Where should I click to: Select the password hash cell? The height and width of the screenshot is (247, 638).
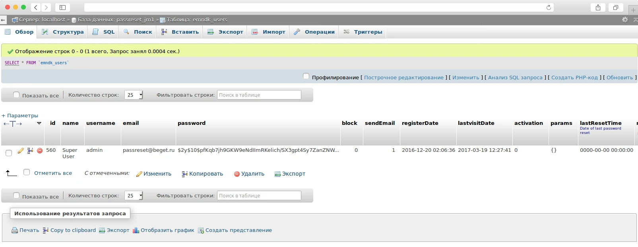258,150
